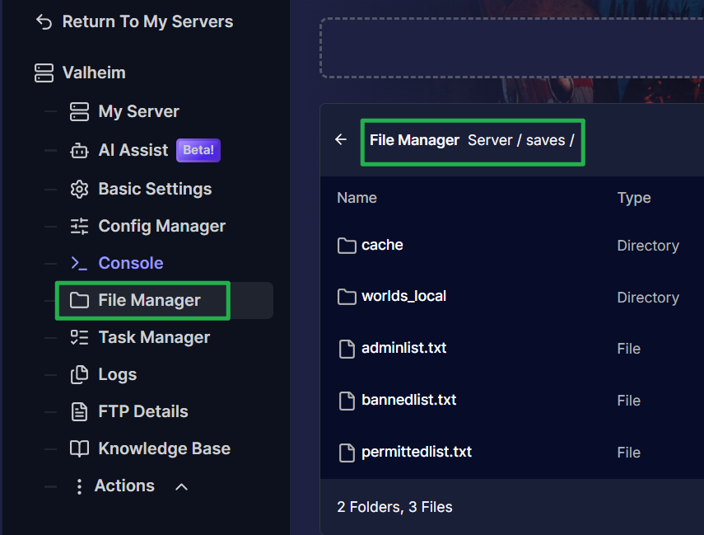Click the Return To My Servers arrow icon
The image size is (704, 535).
pos(44,21)
